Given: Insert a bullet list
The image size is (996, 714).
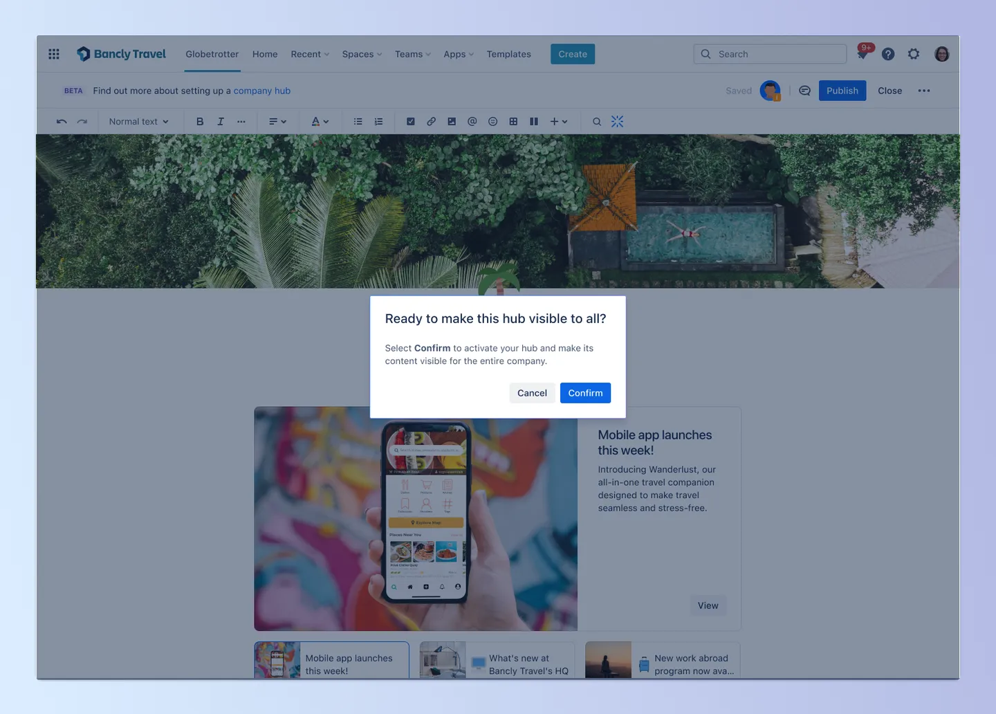Looking at the screenshot, I should tap(358, 122).
